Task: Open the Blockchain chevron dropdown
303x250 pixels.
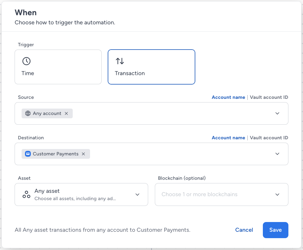Action: pyautogui.click(x=277, y=195)
